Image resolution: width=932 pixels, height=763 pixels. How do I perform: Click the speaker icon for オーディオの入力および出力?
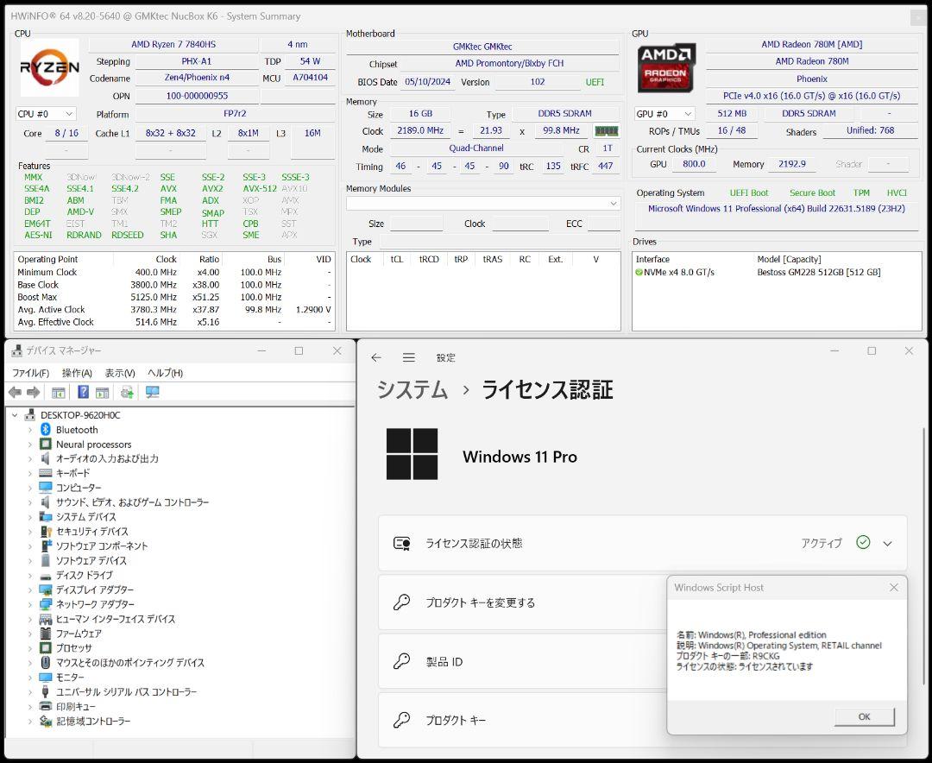[46, 458]
